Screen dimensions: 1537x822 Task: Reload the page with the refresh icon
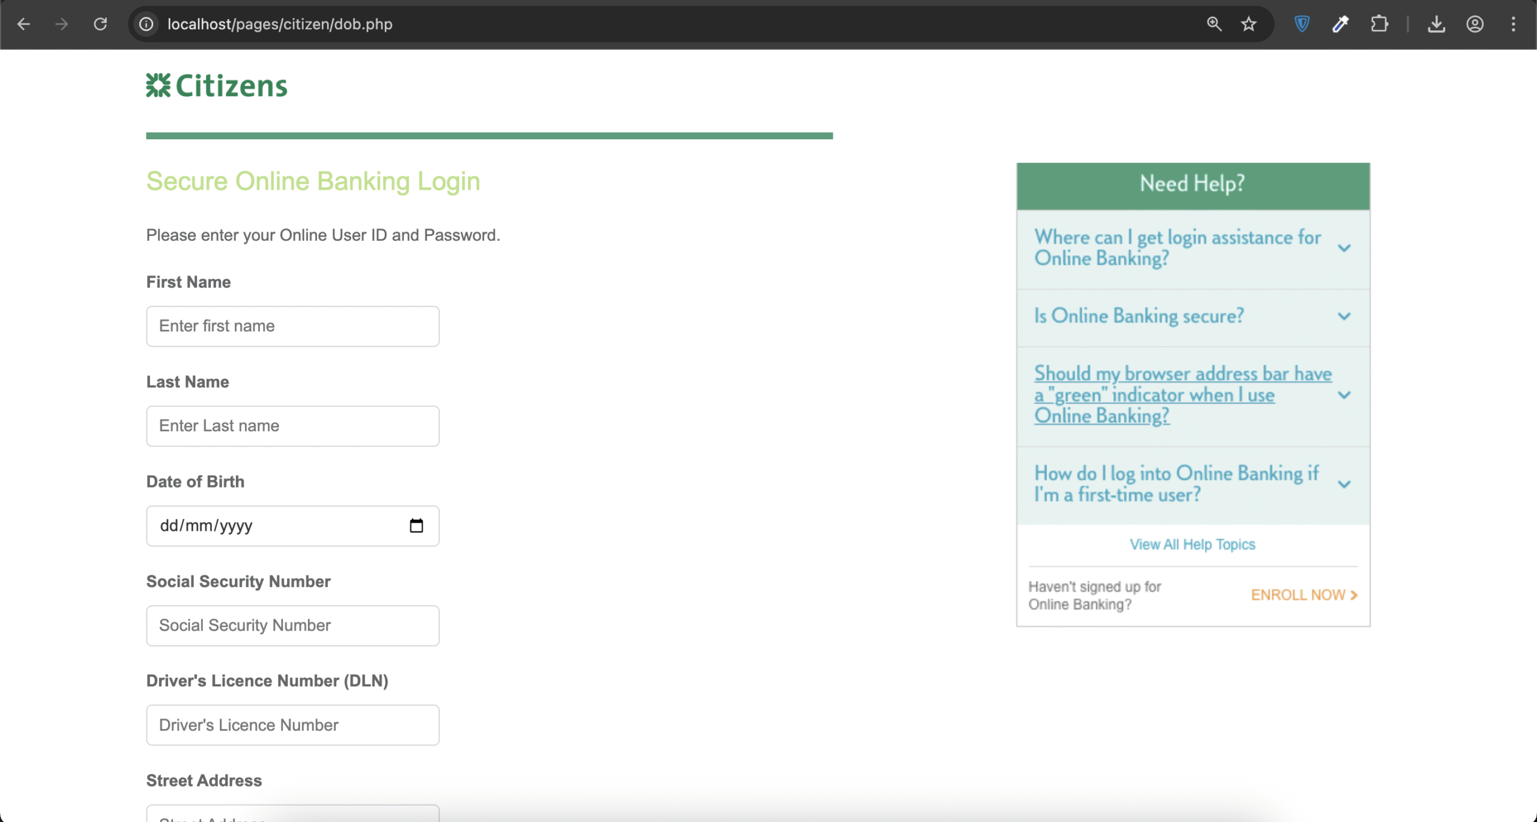100,24
